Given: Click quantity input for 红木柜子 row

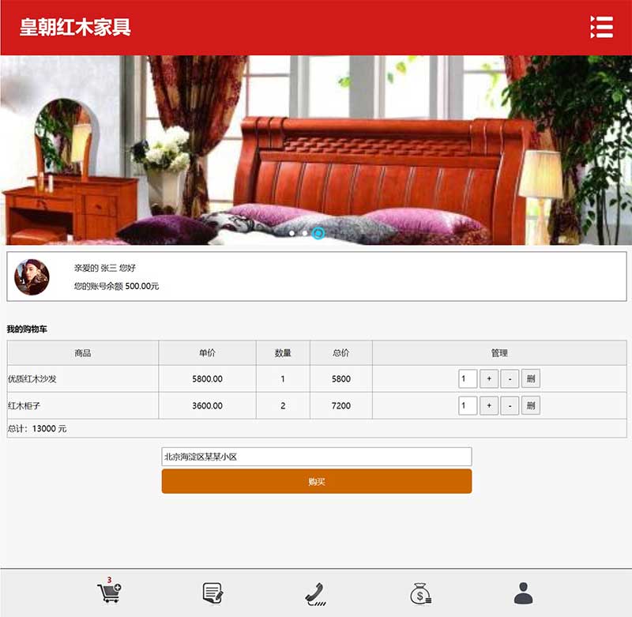Looking at the screenshot, I should click(x=468, y=405).
